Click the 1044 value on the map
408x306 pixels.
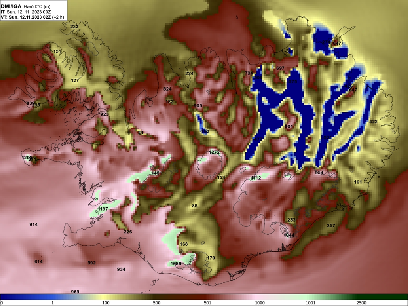pos(289,235)
